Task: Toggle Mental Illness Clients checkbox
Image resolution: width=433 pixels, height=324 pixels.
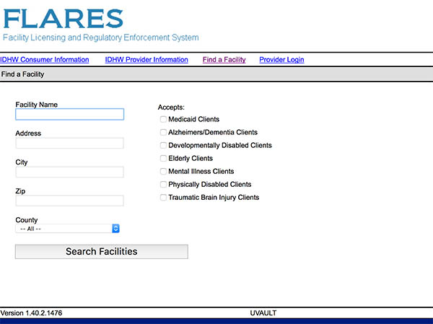Action: (163, 171)
